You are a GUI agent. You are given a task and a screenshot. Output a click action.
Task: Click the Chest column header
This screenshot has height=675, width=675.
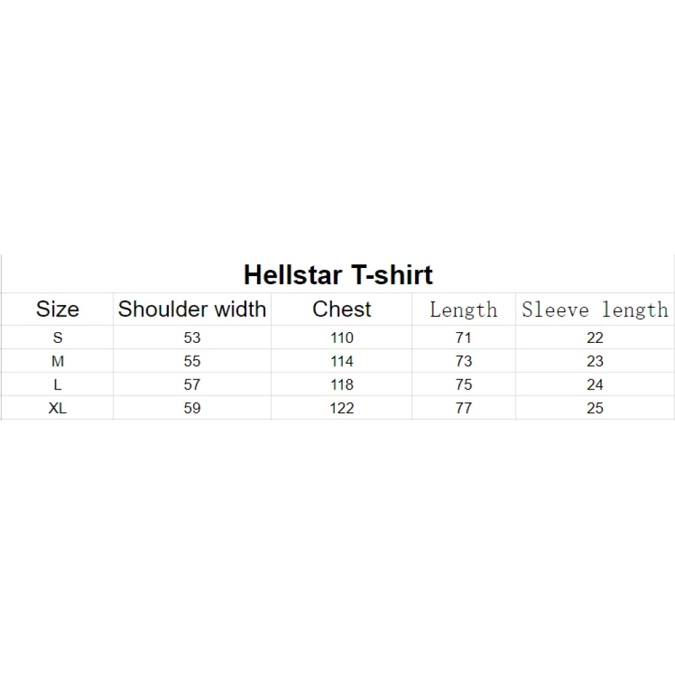(x=342, y=309)
